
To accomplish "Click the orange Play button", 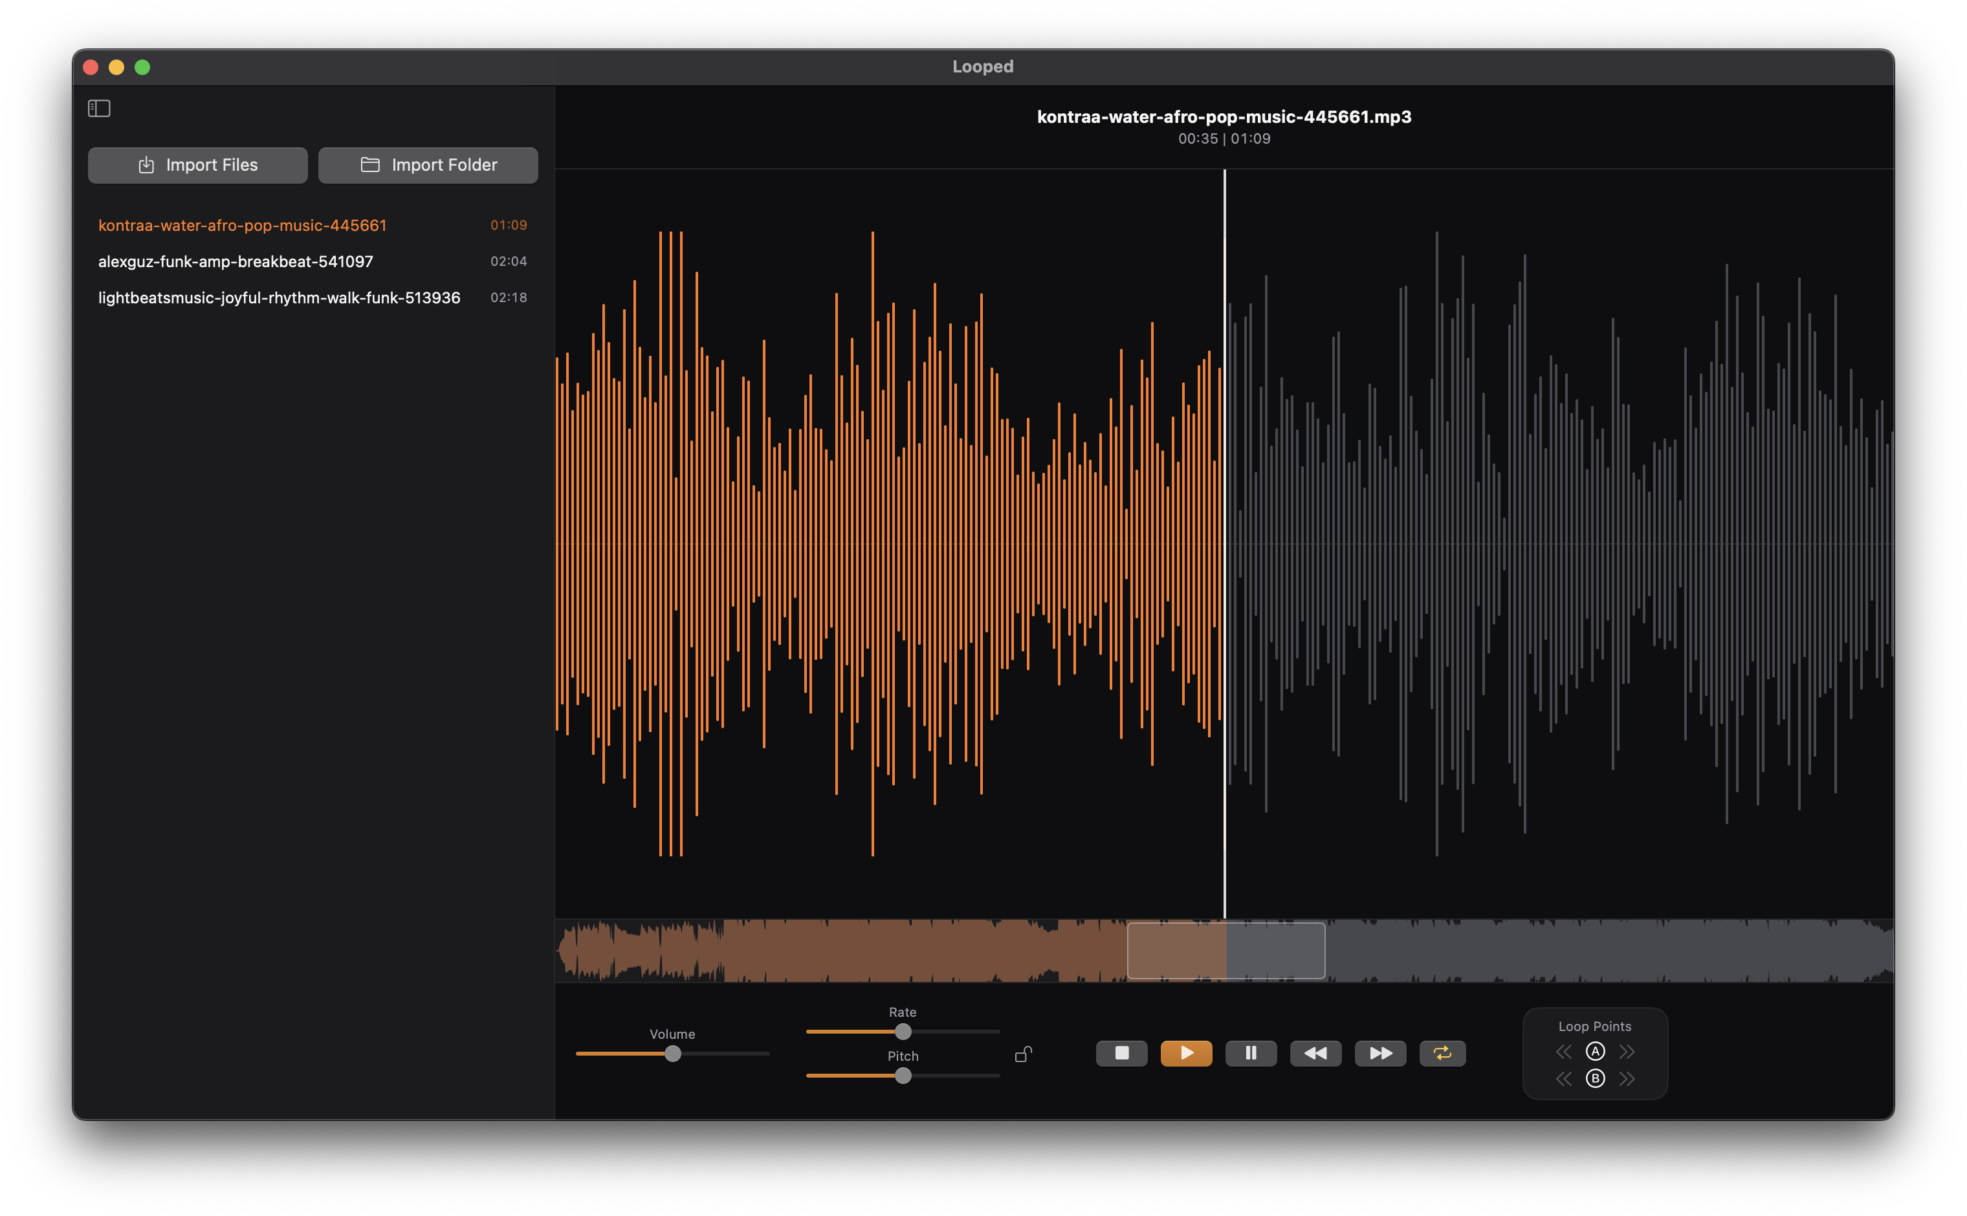I will [1186, 1053].
